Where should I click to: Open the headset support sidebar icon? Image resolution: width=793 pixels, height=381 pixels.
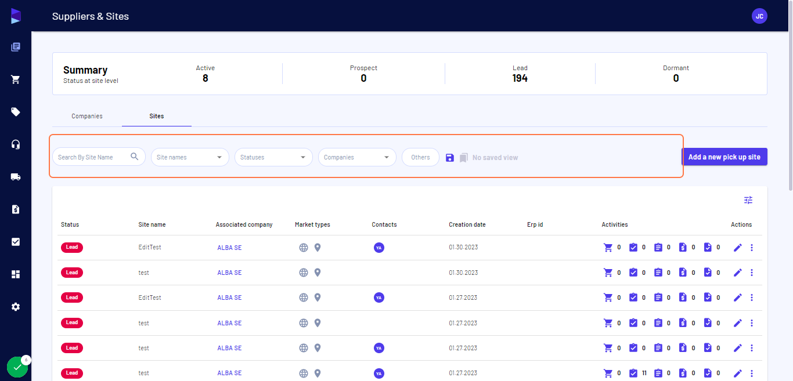(16, 144)
